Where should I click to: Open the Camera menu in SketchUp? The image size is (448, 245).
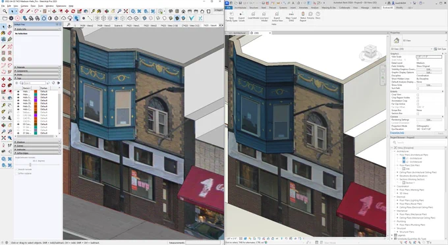click(24, 6)
